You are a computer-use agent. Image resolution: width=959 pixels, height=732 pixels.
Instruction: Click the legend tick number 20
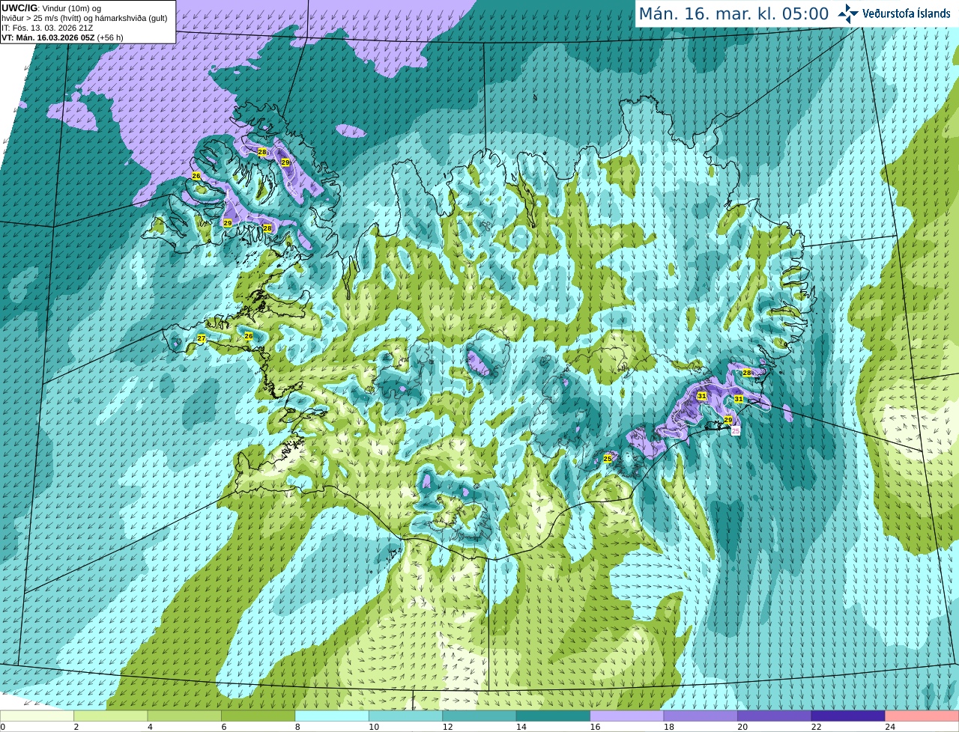[x=742, y=727]
